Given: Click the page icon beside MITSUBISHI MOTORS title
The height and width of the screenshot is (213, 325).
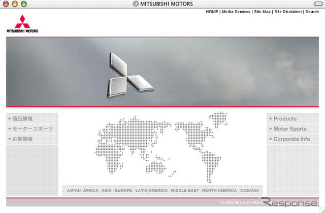Looking at the screenshot, I should (x=136, y=4).
